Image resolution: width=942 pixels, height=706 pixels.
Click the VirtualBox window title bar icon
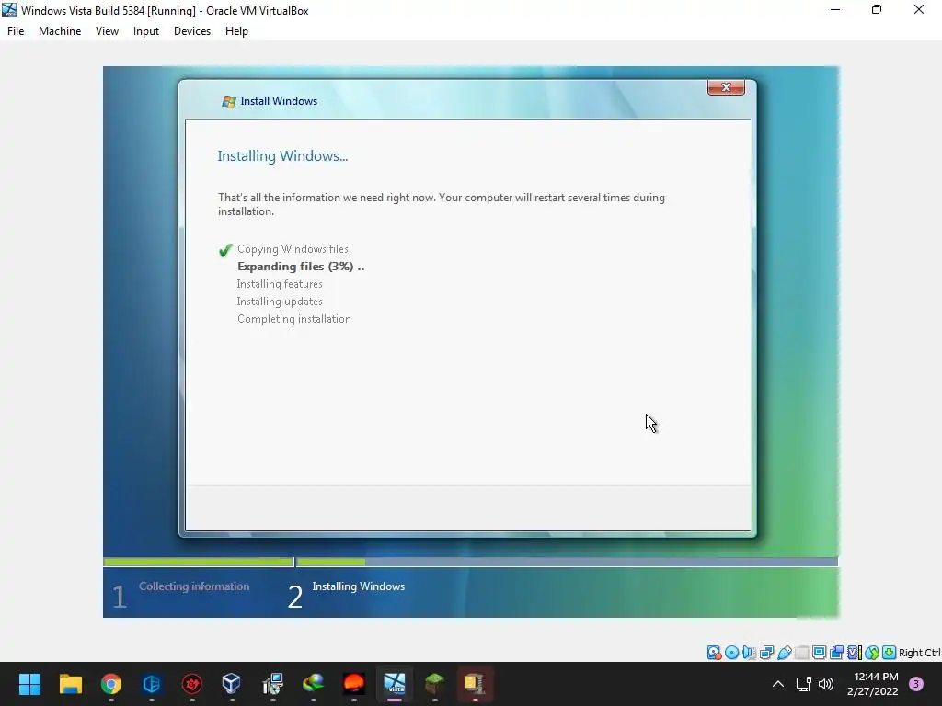(9, 10)
